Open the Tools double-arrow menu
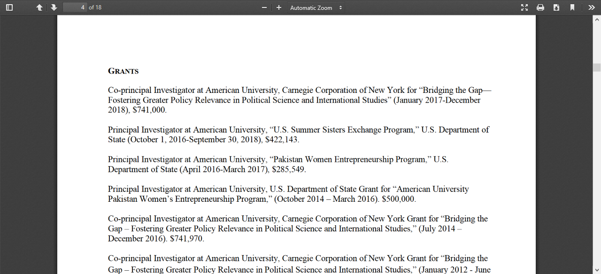601x274 pixels. click(x=591, y=8)
